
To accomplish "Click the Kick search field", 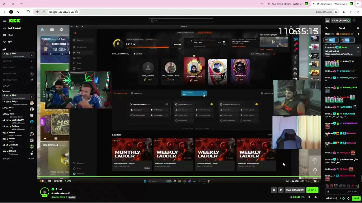I will tap(181, 21).
